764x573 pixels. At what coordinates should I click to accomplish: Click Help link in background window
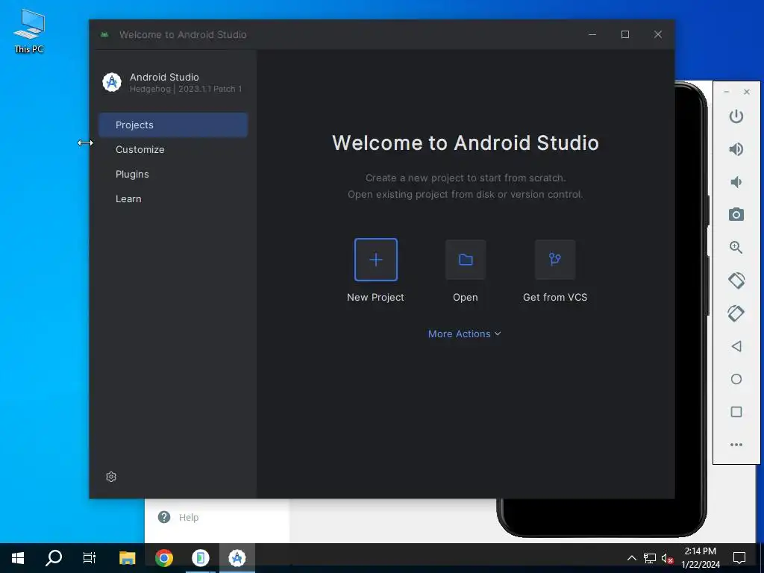[x=189, y=518]
